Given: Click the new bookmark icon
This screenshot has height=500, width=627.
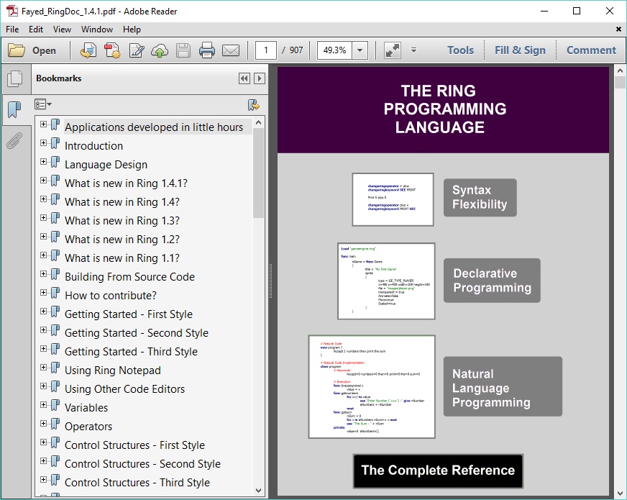Looking at the screenshot, I should pyautogui.click(x=254, y=105).
